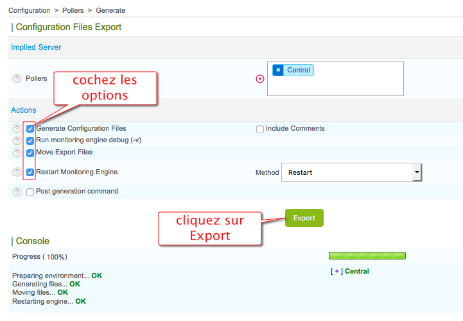Clear all pollers with red X icon
The width and height of the screenshot is (463, 321).
pos(260,79)
